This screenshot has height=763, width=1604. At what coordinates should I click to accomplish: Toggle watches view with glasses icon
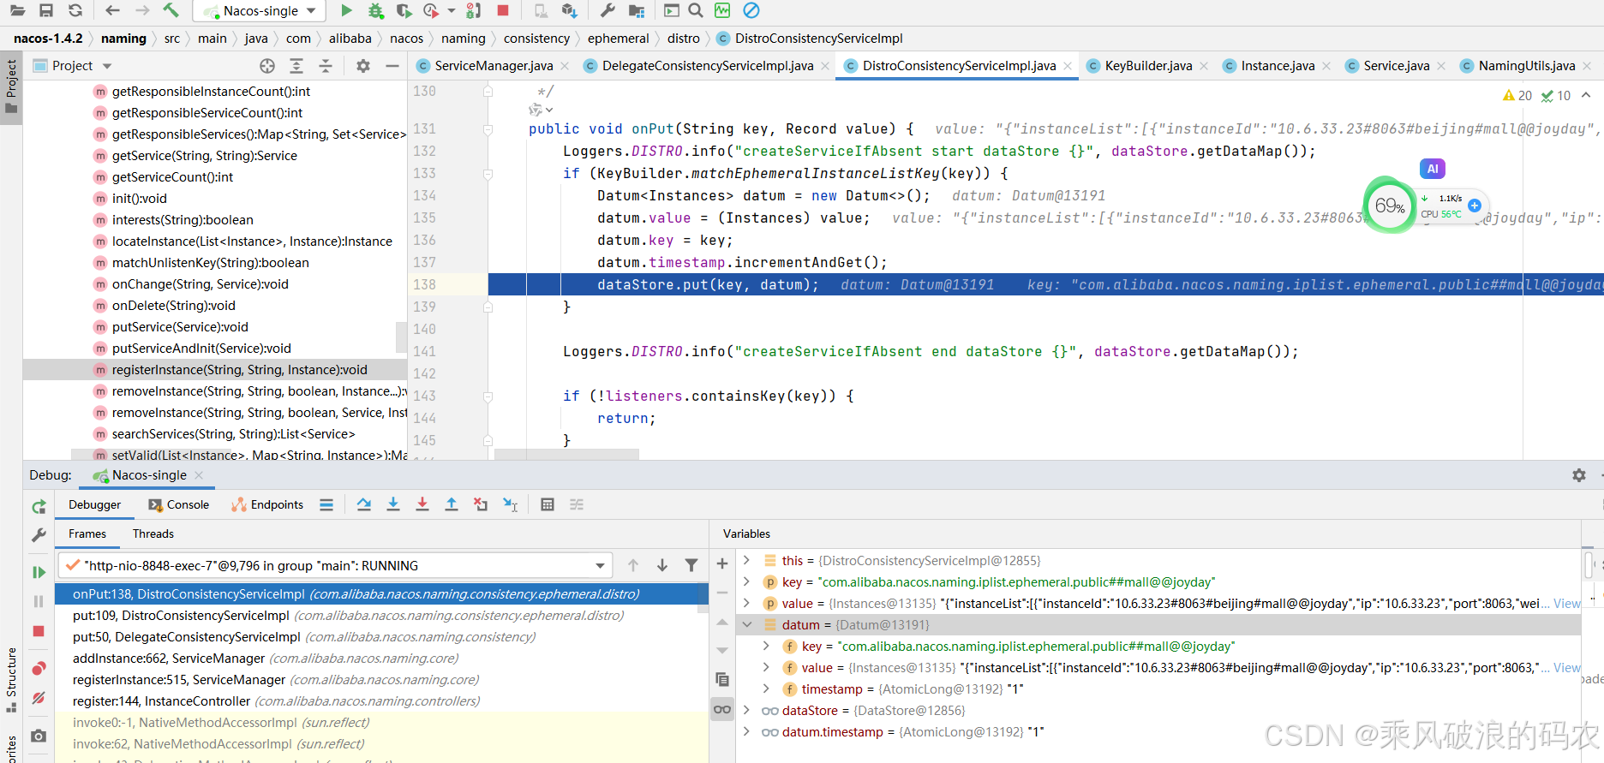[722, 708]
